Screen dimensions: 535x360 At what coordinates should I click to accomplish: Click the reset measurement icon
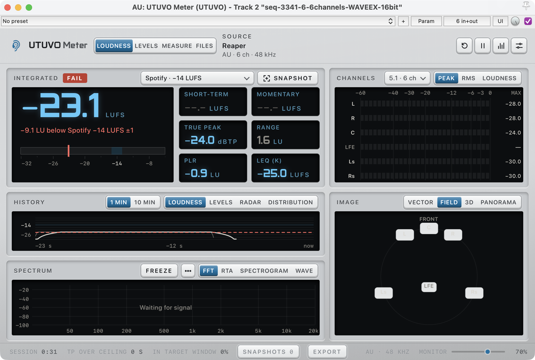(x=464, y=46)
